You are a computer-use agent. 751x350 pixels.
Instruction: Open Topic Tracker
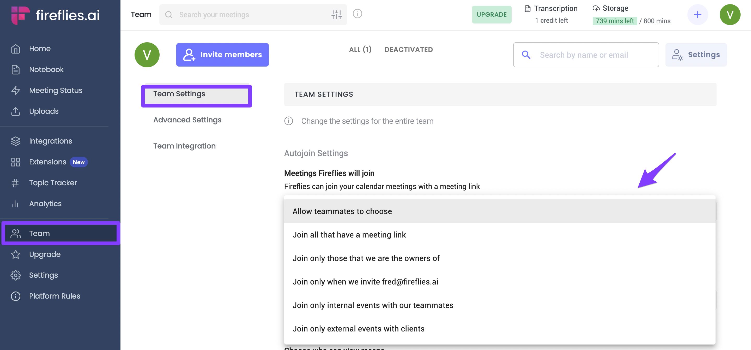click(x=53, y=183)
